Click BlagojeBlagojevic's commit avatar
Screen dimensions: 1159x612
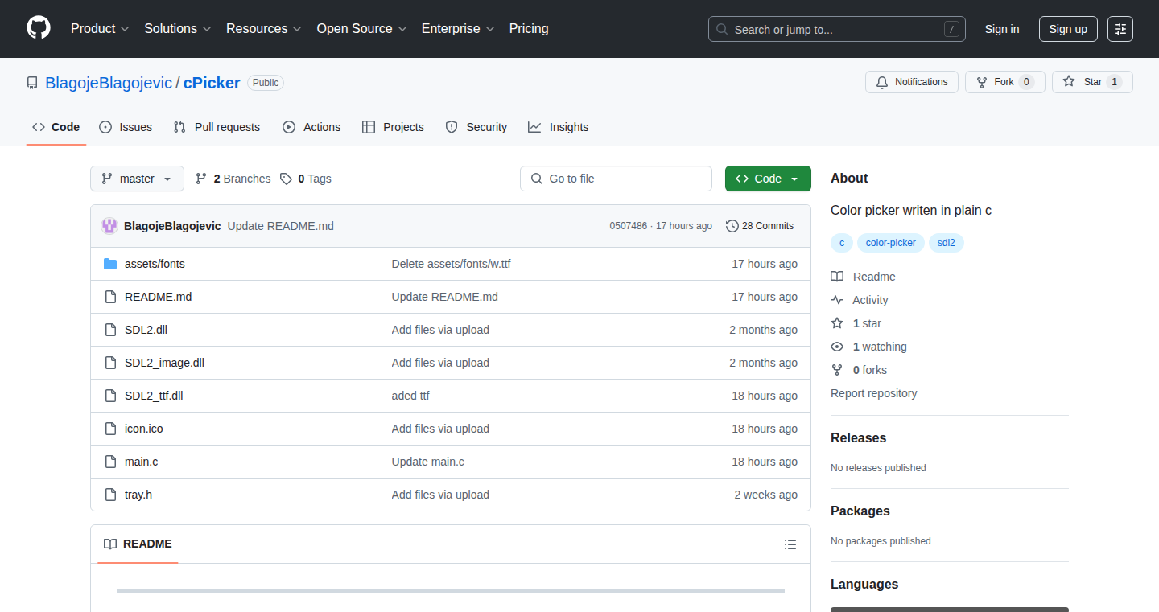pyautogui.click(x=109, y=226)
